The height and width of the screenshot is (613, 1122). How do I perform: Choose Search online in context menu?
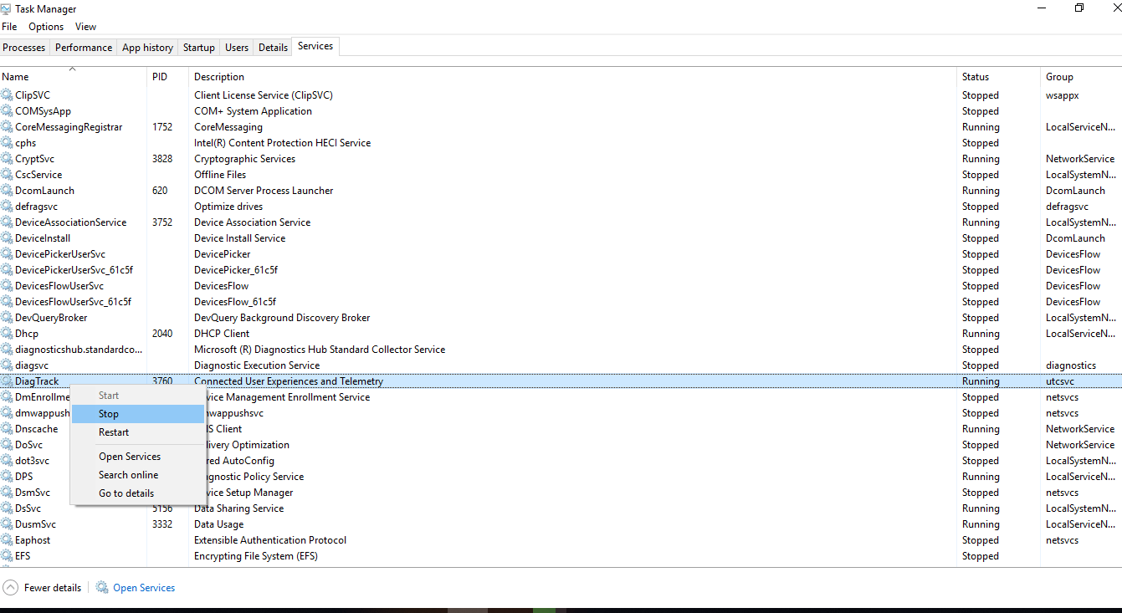pyautogui.click(x=128, y=475)
